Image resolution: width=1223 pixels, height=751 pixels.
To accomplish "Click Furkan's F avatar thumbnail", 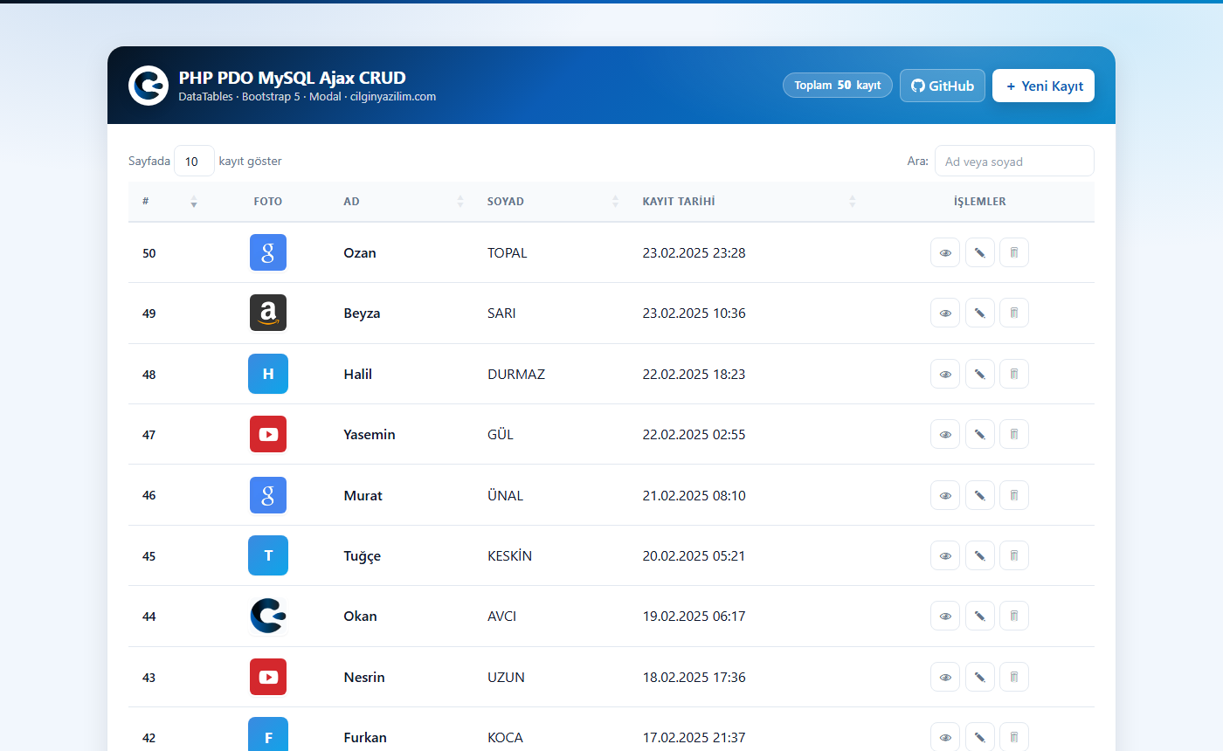I will pyautogui.click(x=268, y=734).
